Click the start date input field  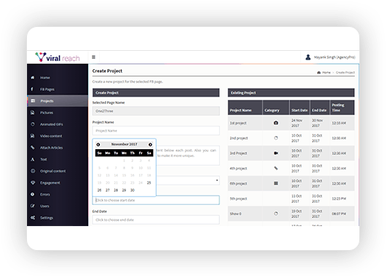[x=156, y=200]
